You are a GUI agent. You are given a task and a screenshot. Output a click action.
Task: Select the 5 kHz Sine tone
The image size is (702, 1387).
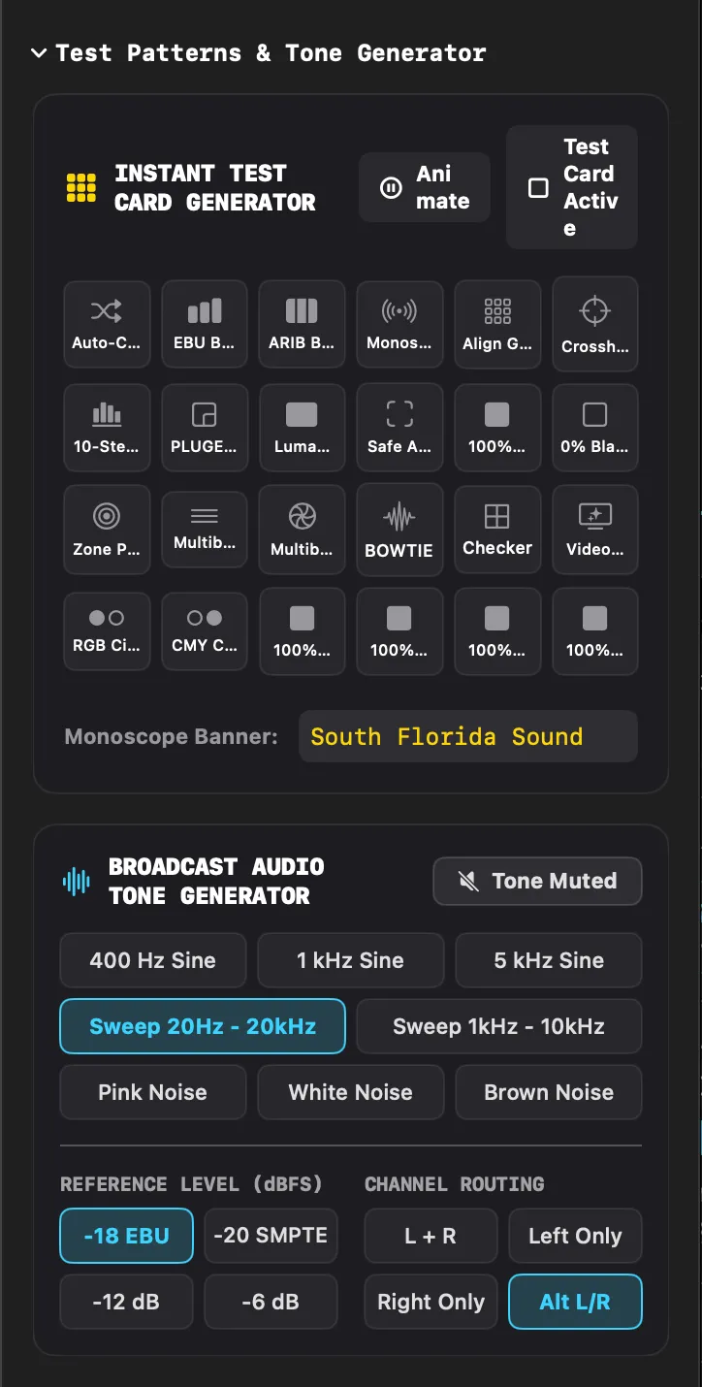(549, 960)
